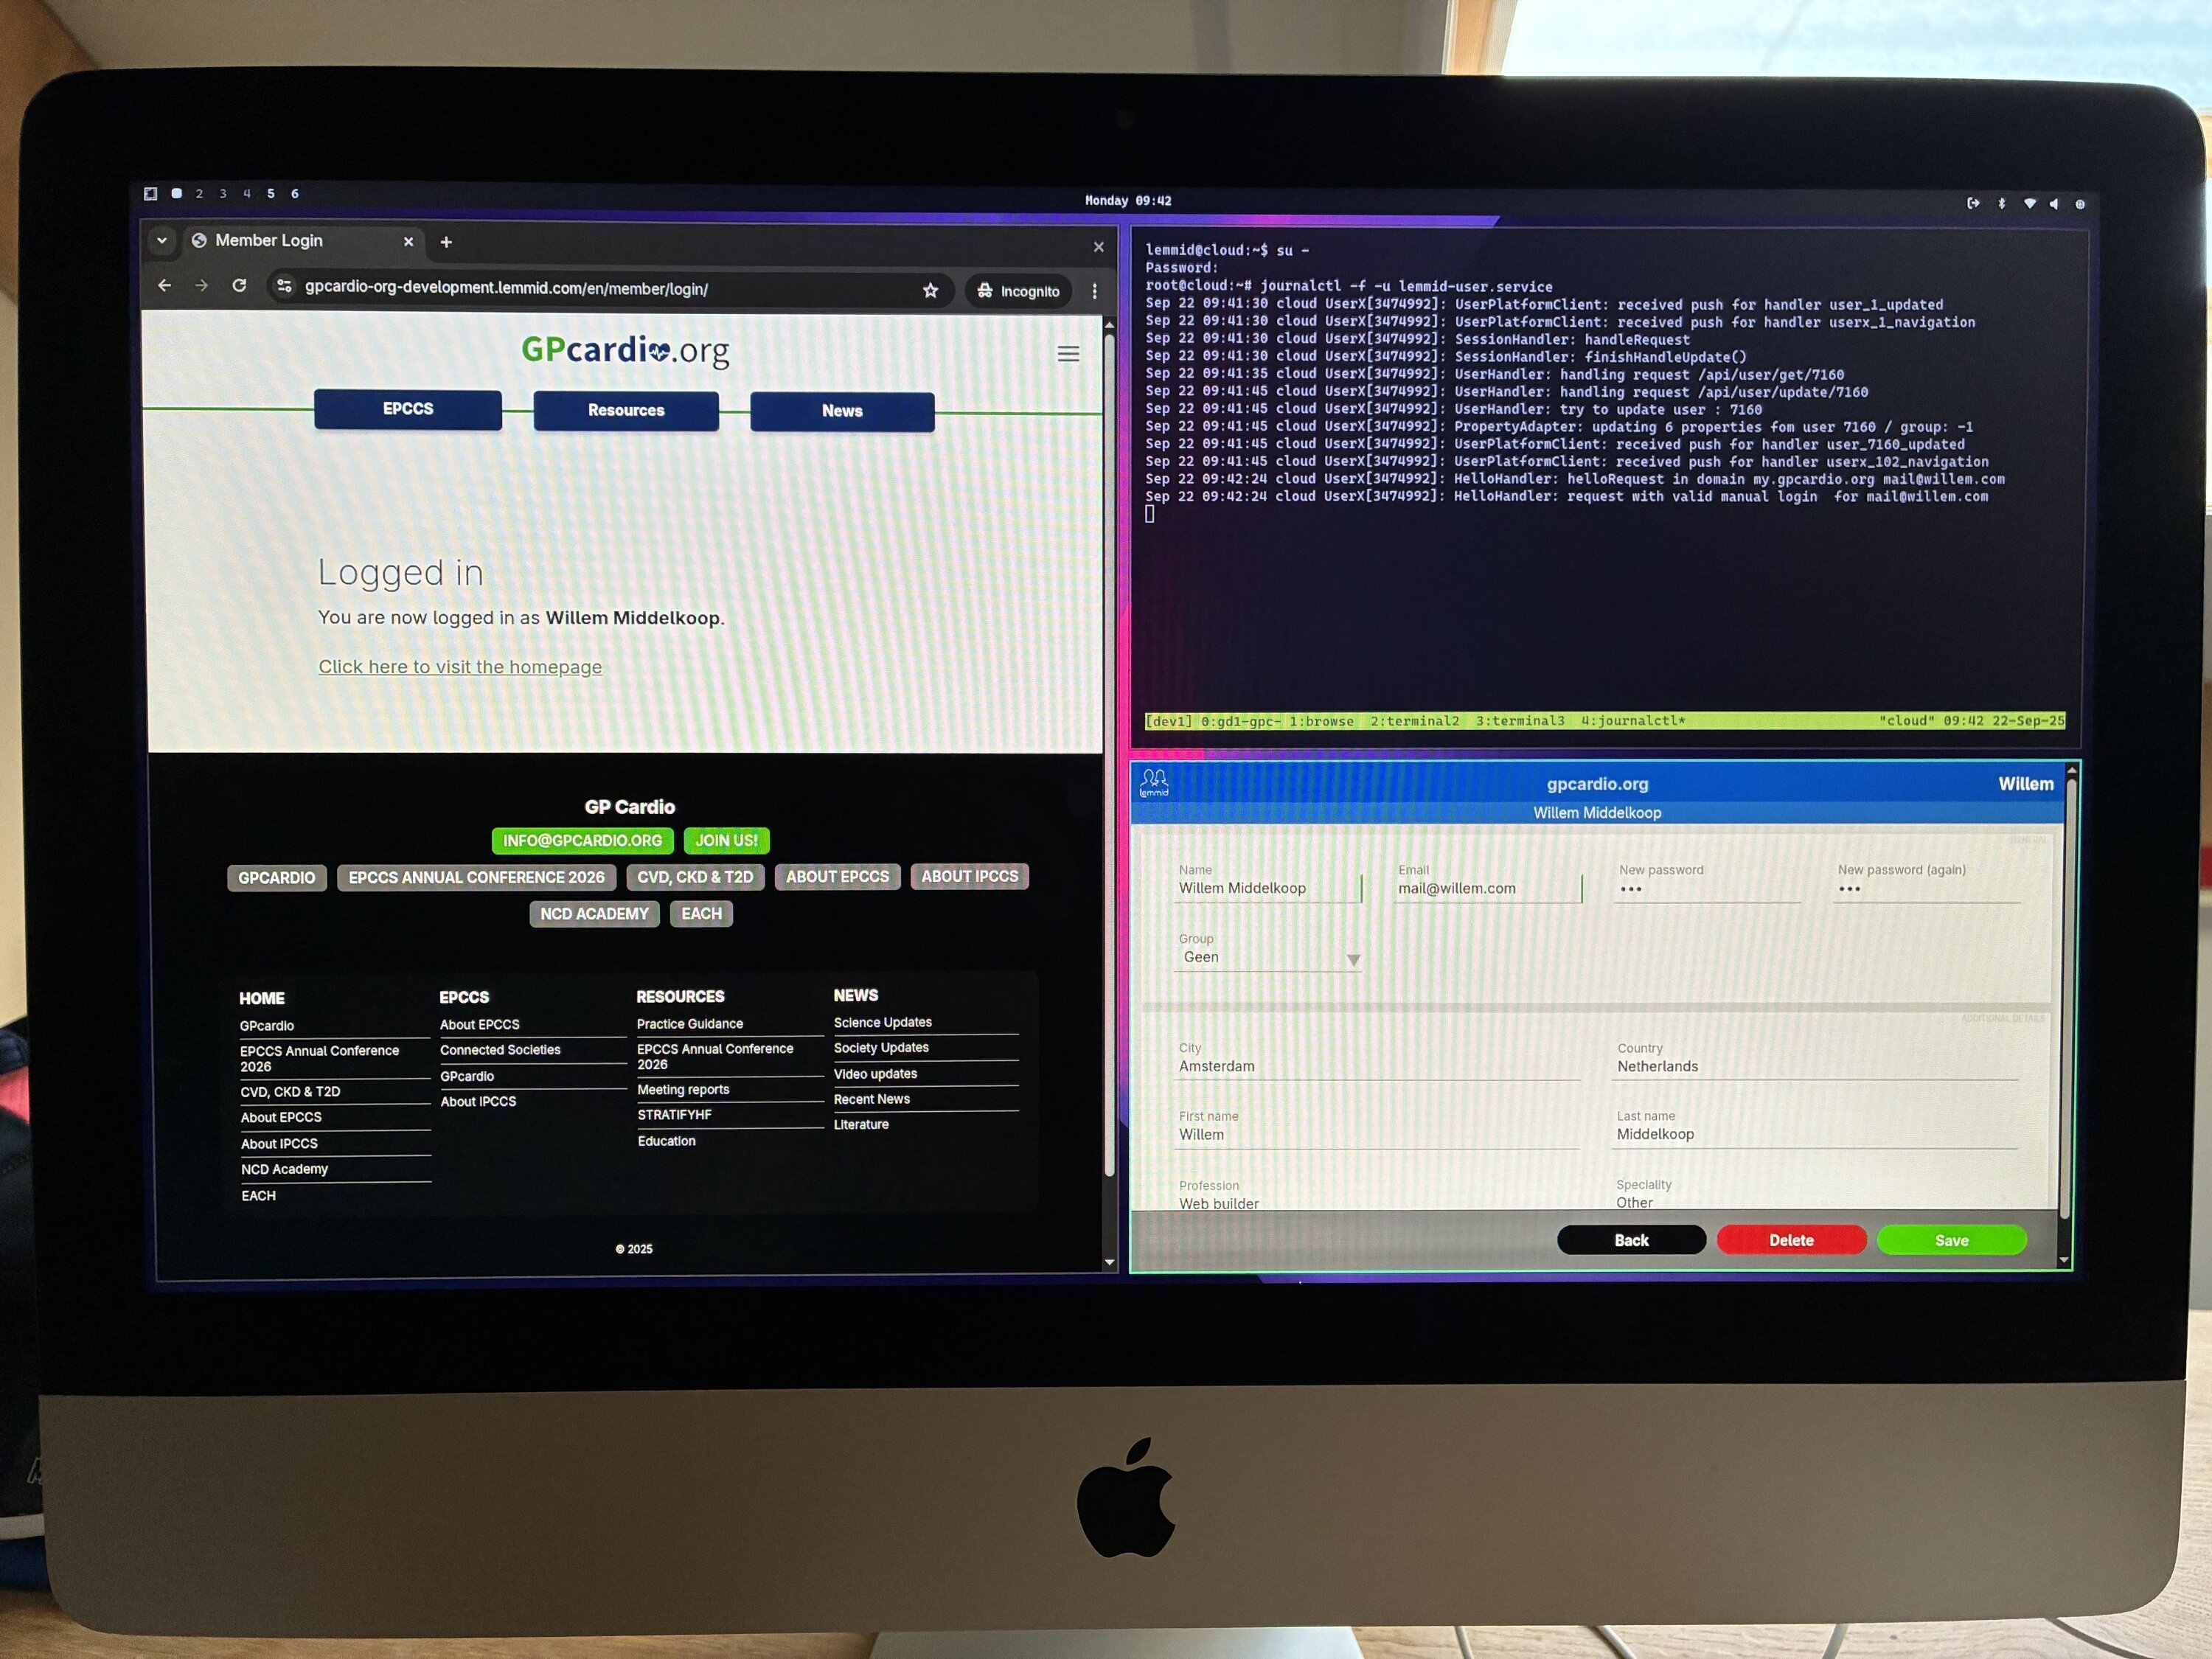2212x1659 pixels.
Task: Click the browser address bar URL
Action: [x=506, y=288]
